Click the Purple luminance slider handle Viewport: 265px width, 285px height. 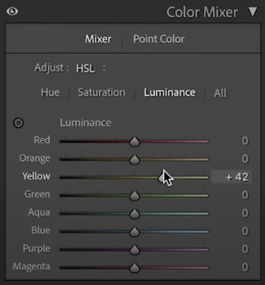click(135, 250)
